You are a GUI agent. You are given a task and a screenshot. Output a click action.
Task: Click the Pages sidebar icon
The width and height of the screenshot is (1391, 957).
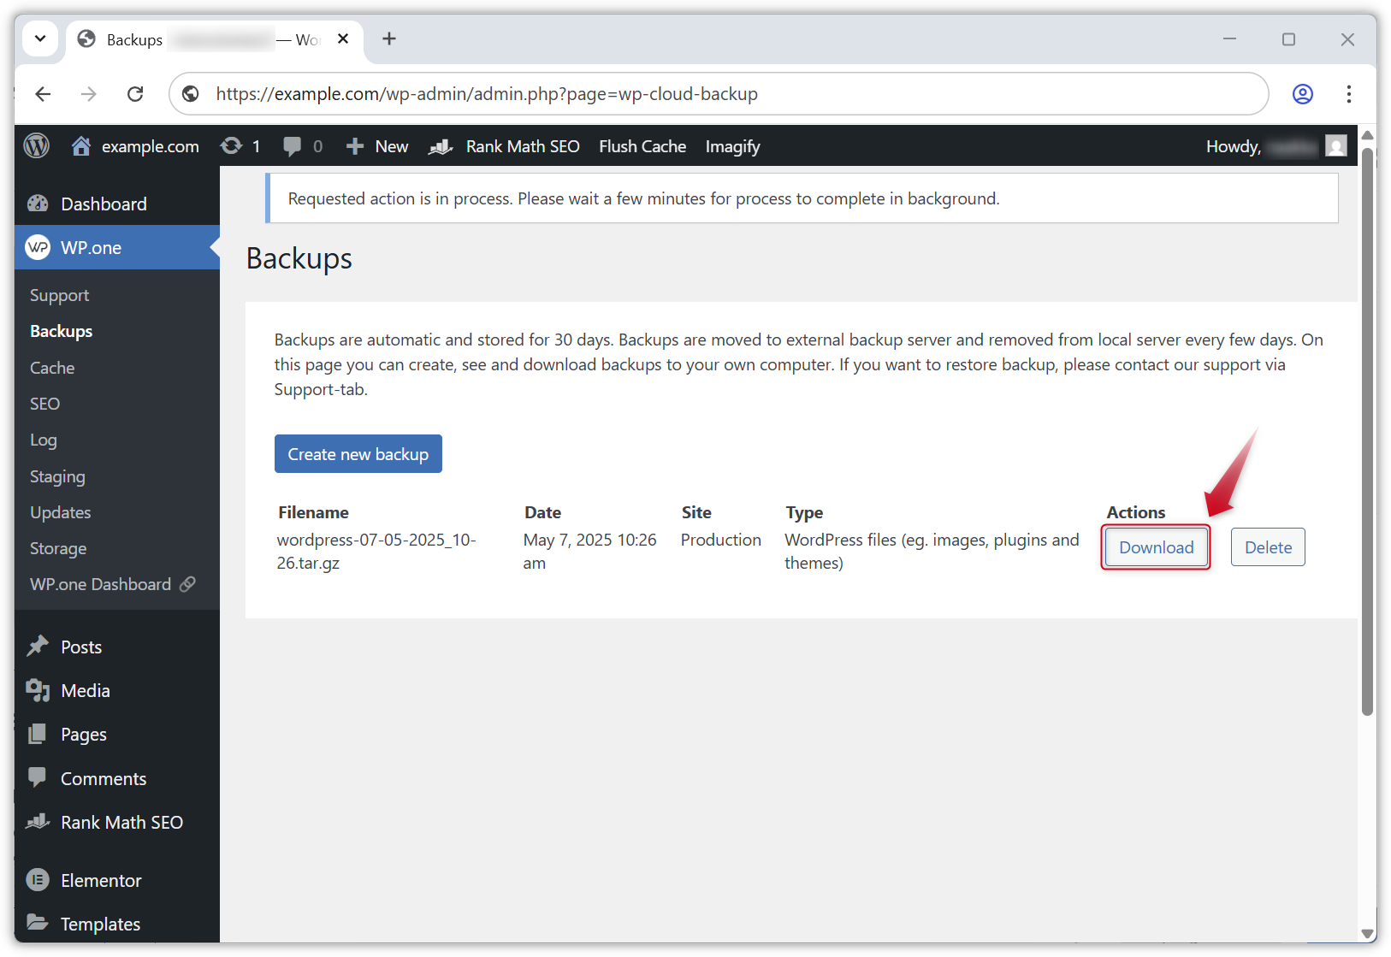[x=38, y=734]
